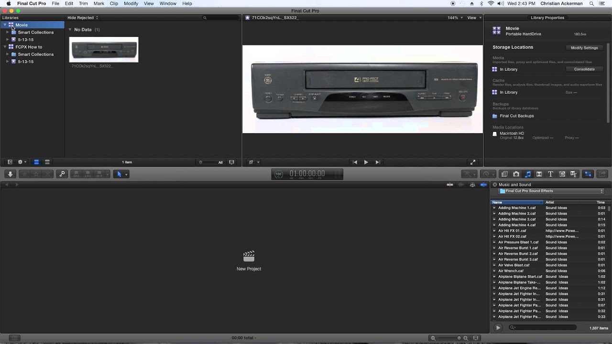This screenshot has height=344, width=612.
Task: Adjust the timeline zoom slider
Action: click(x=449, y=338)
